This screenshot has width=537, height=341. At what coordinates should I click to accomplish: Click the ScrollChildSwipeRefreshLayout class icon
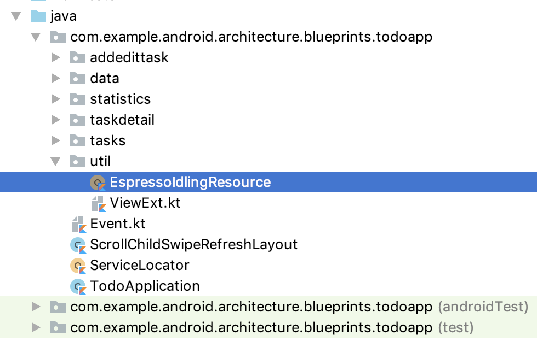[x=78, y=245]
